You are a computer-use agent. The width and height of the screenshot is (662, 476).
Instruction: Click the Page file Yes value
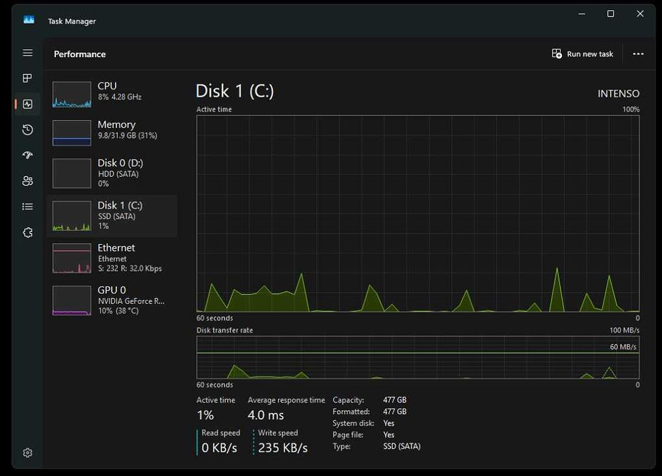click(389, 435)
